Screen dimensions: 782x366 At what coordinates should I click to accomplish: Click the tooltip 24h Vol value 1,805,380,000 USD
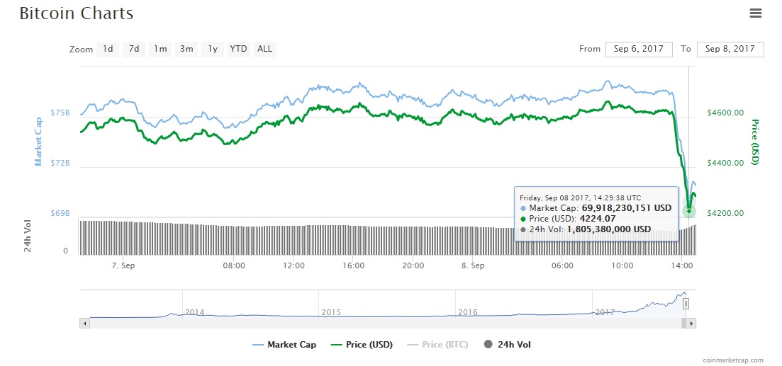[608, 229]
